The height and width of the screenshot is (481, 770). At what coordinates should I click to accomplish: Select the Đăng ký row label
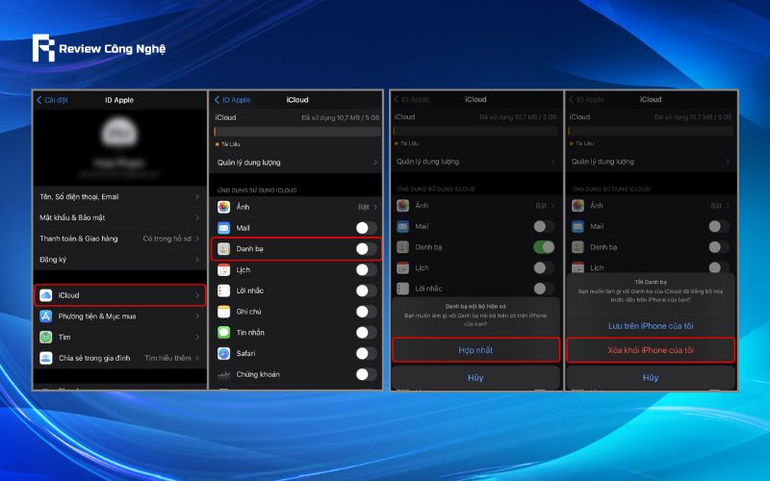pos(53,259)
